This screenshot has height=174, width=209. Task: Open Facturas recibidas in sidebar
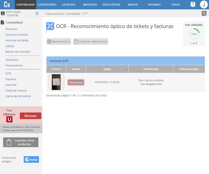click(x=17, y=40)
